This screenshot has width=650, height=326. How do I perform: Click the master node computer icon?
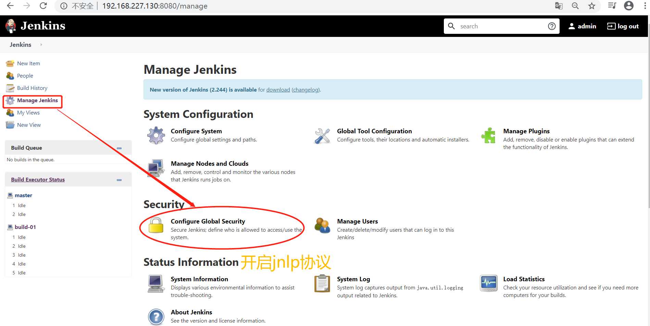(x=10, y=195)
